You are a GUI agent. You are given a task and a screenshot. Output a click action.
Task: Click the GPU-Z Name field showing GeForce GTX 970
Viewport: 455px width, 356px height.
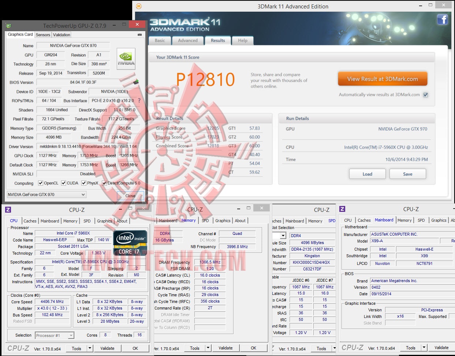pyautogui.click(x=73, y=46)
